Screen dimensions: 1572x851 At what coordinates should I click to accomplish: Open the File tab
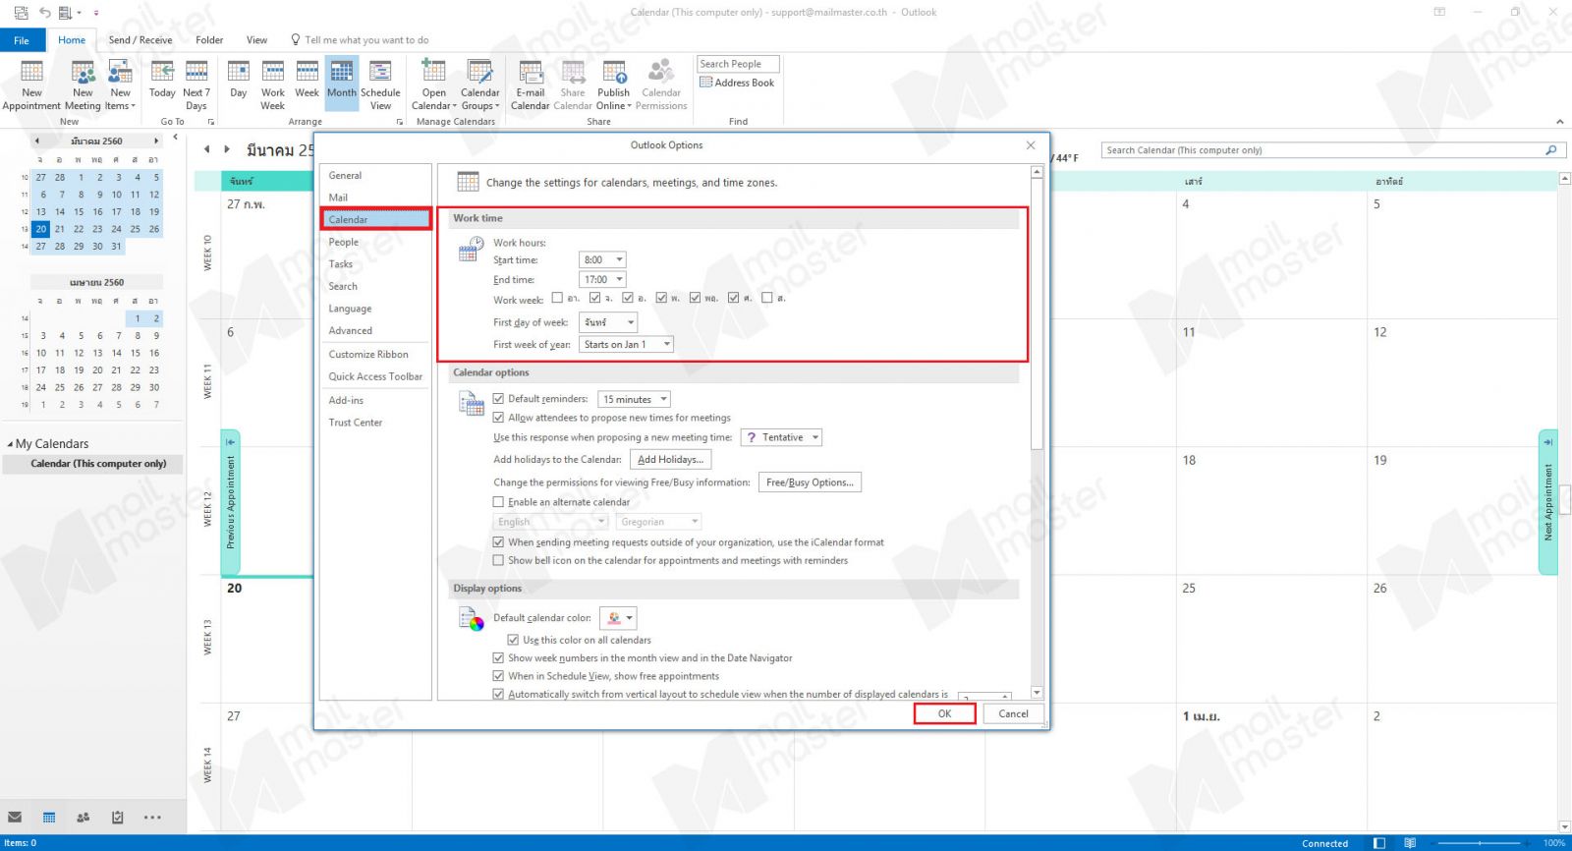coord(22,40)
